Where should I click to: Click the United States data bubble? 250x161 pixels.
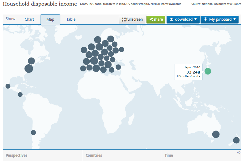(29, 69)
